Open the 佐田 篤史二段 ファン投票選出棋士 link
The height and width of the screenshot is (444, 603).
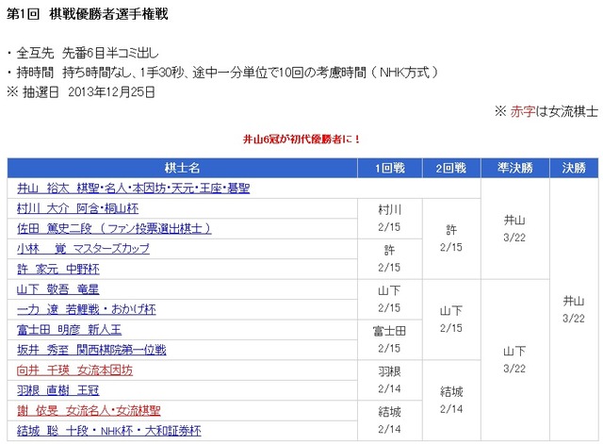pos(114,228)
